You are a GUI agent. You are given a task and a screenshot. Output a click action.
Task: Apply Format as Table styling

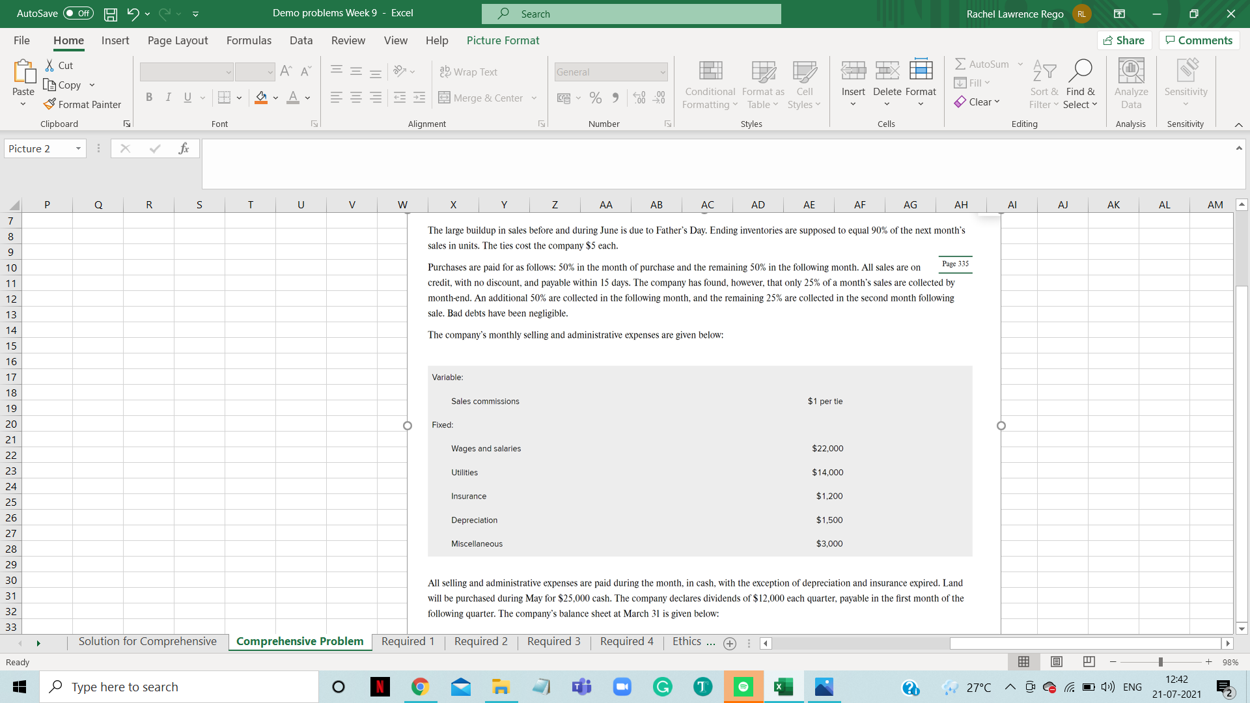pyautogui.click(x=763, y=85)
